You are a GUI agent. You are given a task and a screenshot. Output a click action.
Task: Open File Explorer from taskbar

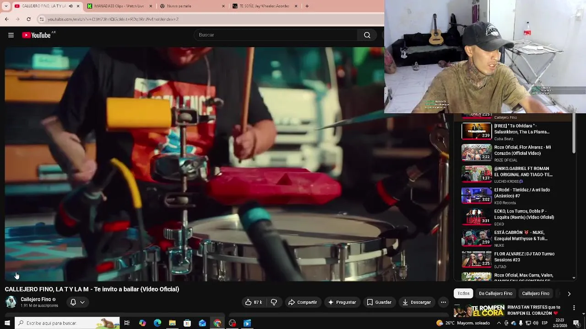coord(172,323)
